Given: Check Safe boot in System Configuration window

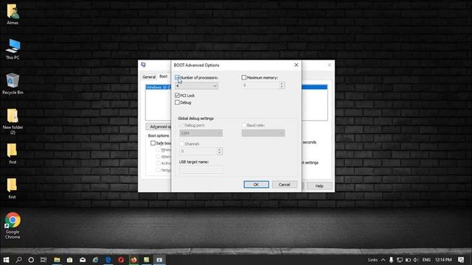Looking at the screenshot, I should click(153, 143).
